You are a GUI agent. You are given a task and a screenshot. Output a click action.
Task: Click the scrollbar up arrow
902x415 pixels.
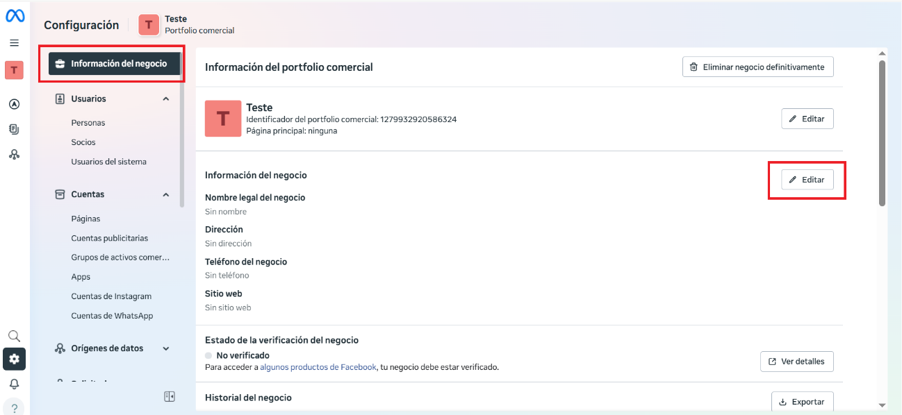point(883,53)
